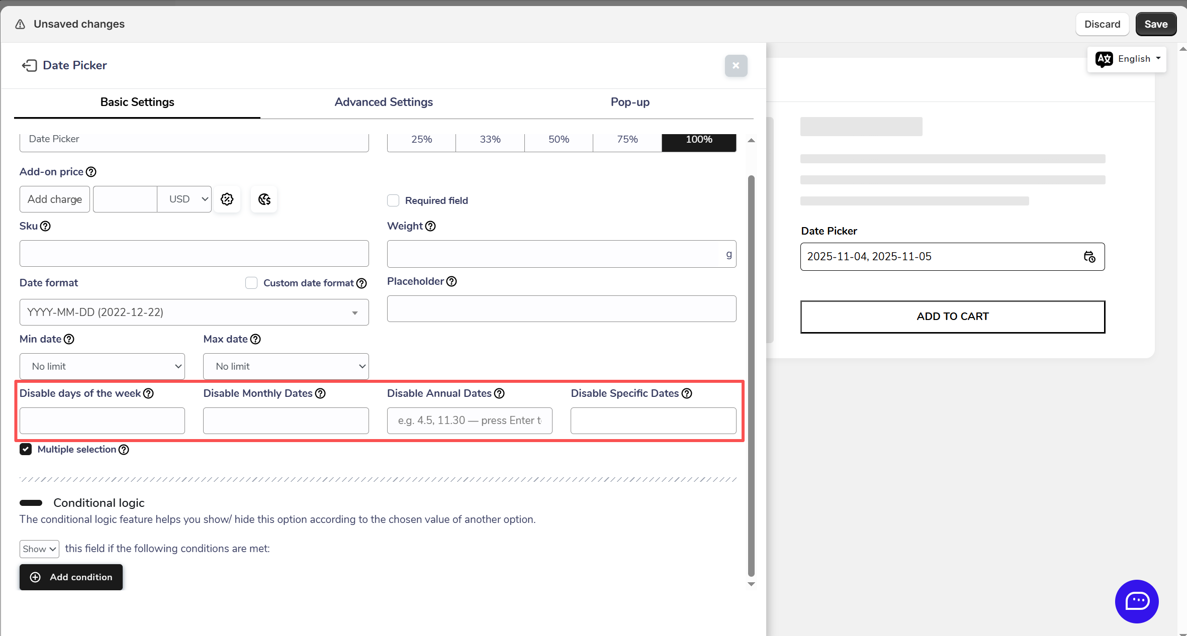Check the Custom date format checkbox
Image resolution: width=1187 pixels, height=636 pixels.
pos(251,283)
